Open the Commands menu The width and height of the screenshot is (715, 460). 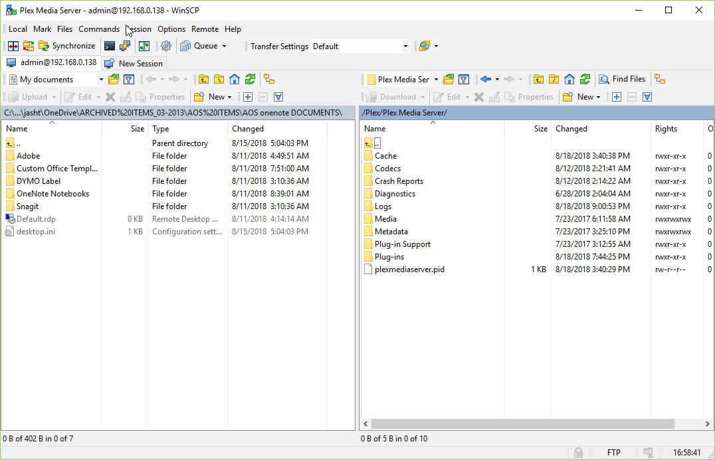(x=99, y=29)
